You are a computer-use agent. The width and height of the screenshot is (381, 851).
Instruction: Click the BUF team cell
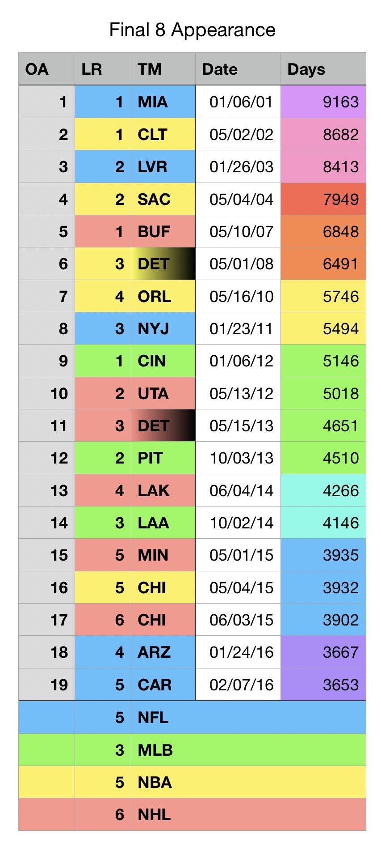[163, 231]
